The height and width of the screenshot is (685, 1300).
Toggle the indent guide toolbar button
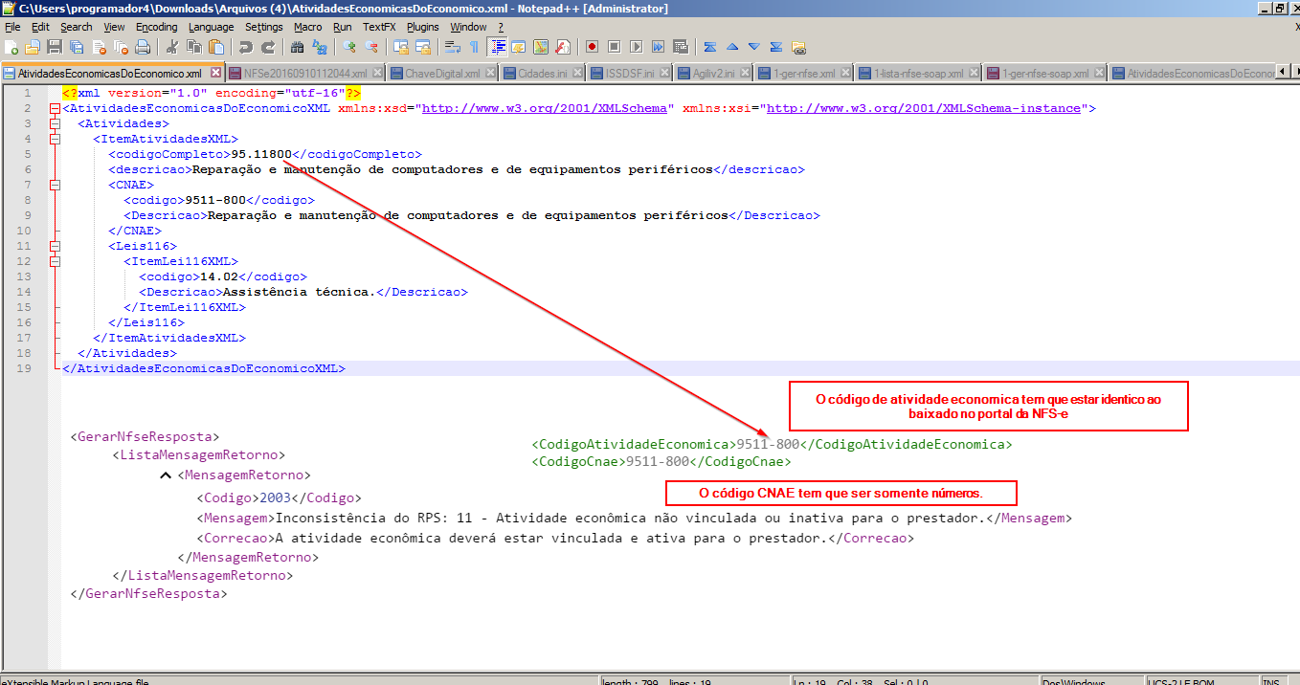(x=497, y=47)
